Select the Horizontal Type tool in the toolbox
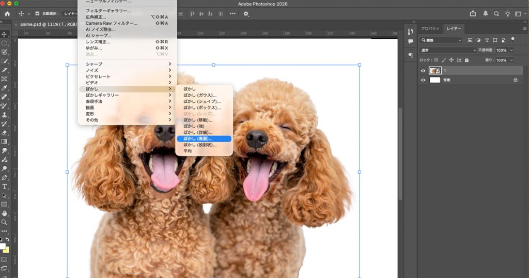The width and height of the screenshot is (529, 278). (5, 186)
